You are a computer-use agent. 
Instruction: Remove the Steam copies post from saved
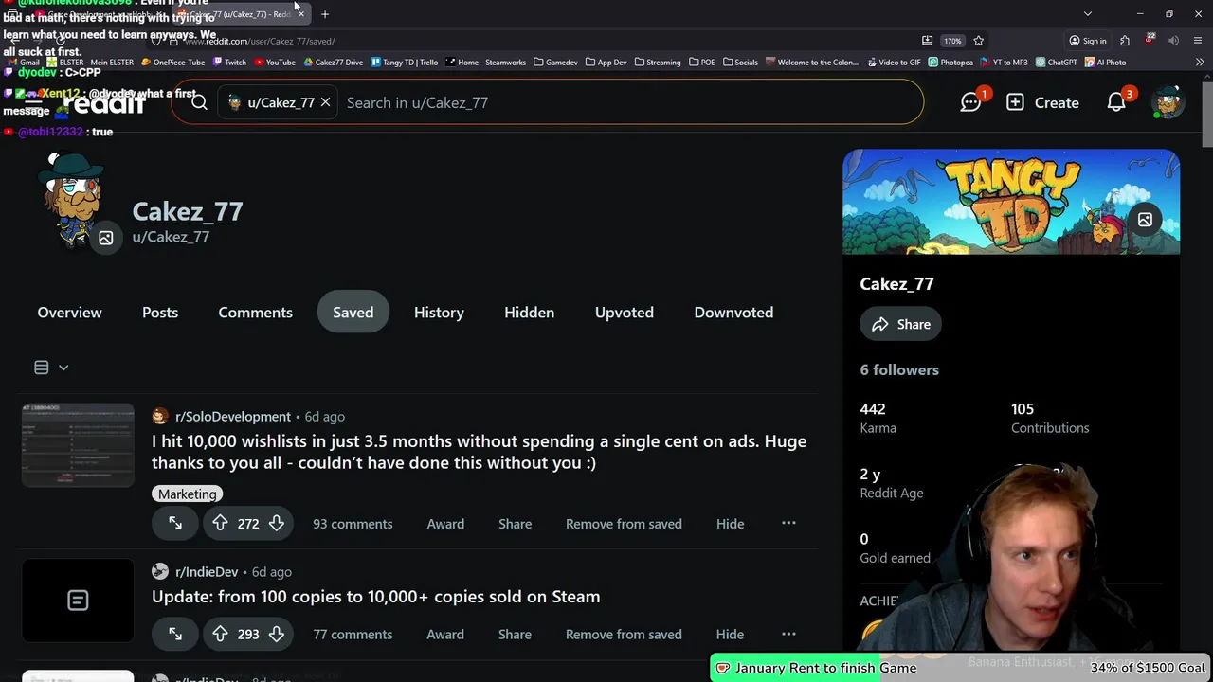(624, 635)
